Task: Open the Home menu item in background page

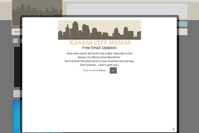Action: tap(17, 32)
